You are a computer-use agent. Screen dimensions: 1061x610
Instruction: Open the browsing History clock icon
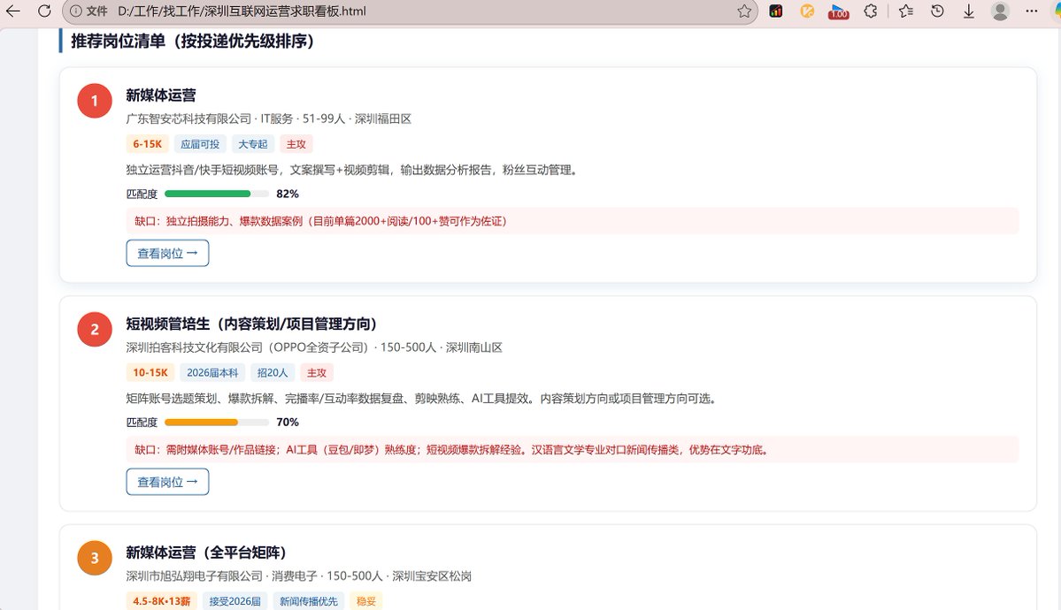point(937,11)
